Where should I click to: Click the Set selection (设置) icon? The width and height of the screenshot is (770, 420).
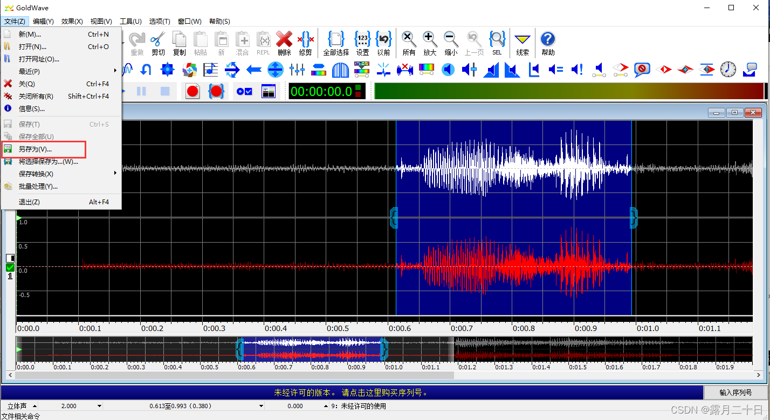coord(362,43)
